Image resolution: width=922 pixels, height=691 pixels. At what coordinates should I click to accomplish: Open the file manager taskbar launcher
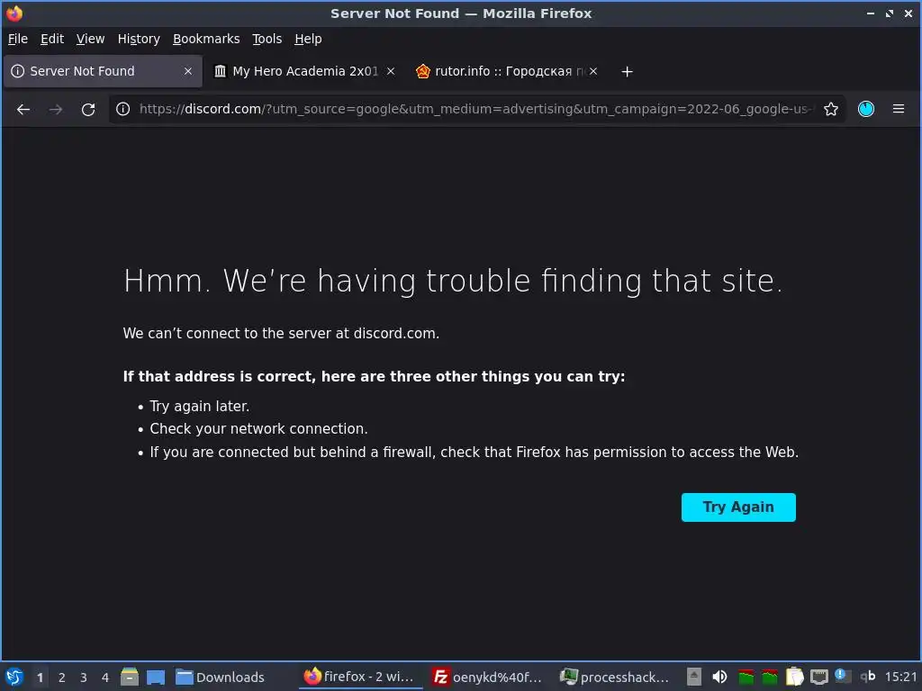[130, 677]
